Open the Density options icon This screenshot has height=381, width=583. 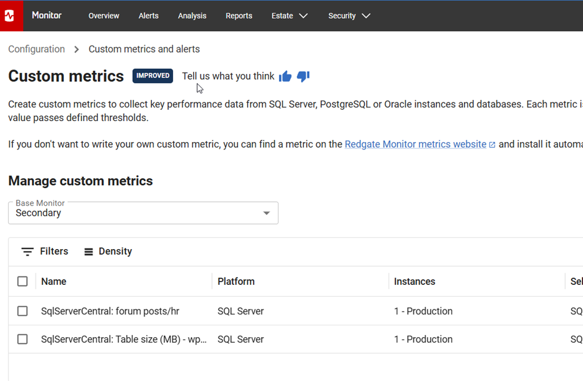tap(89, 251)
